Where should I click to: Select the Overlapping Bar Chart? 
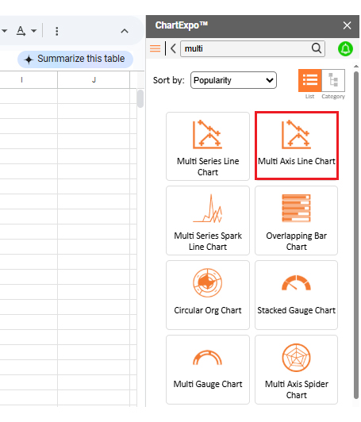click(x=297, y=221)
